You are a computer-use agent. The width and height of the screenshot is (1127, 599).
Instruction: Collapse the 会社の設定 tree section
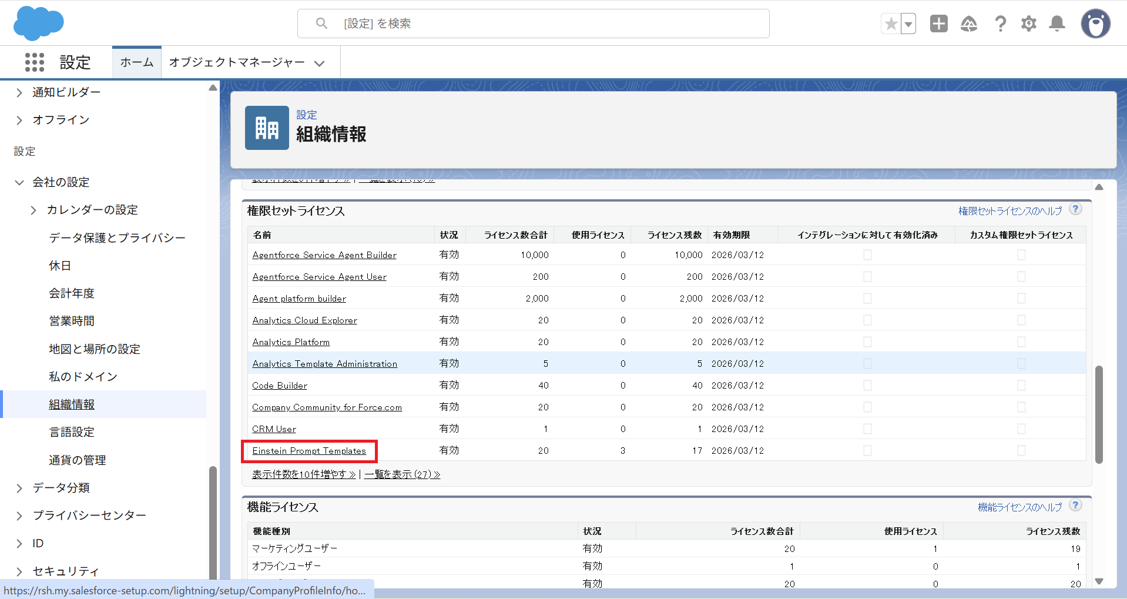pyautogui.click(x=19, y=182)
